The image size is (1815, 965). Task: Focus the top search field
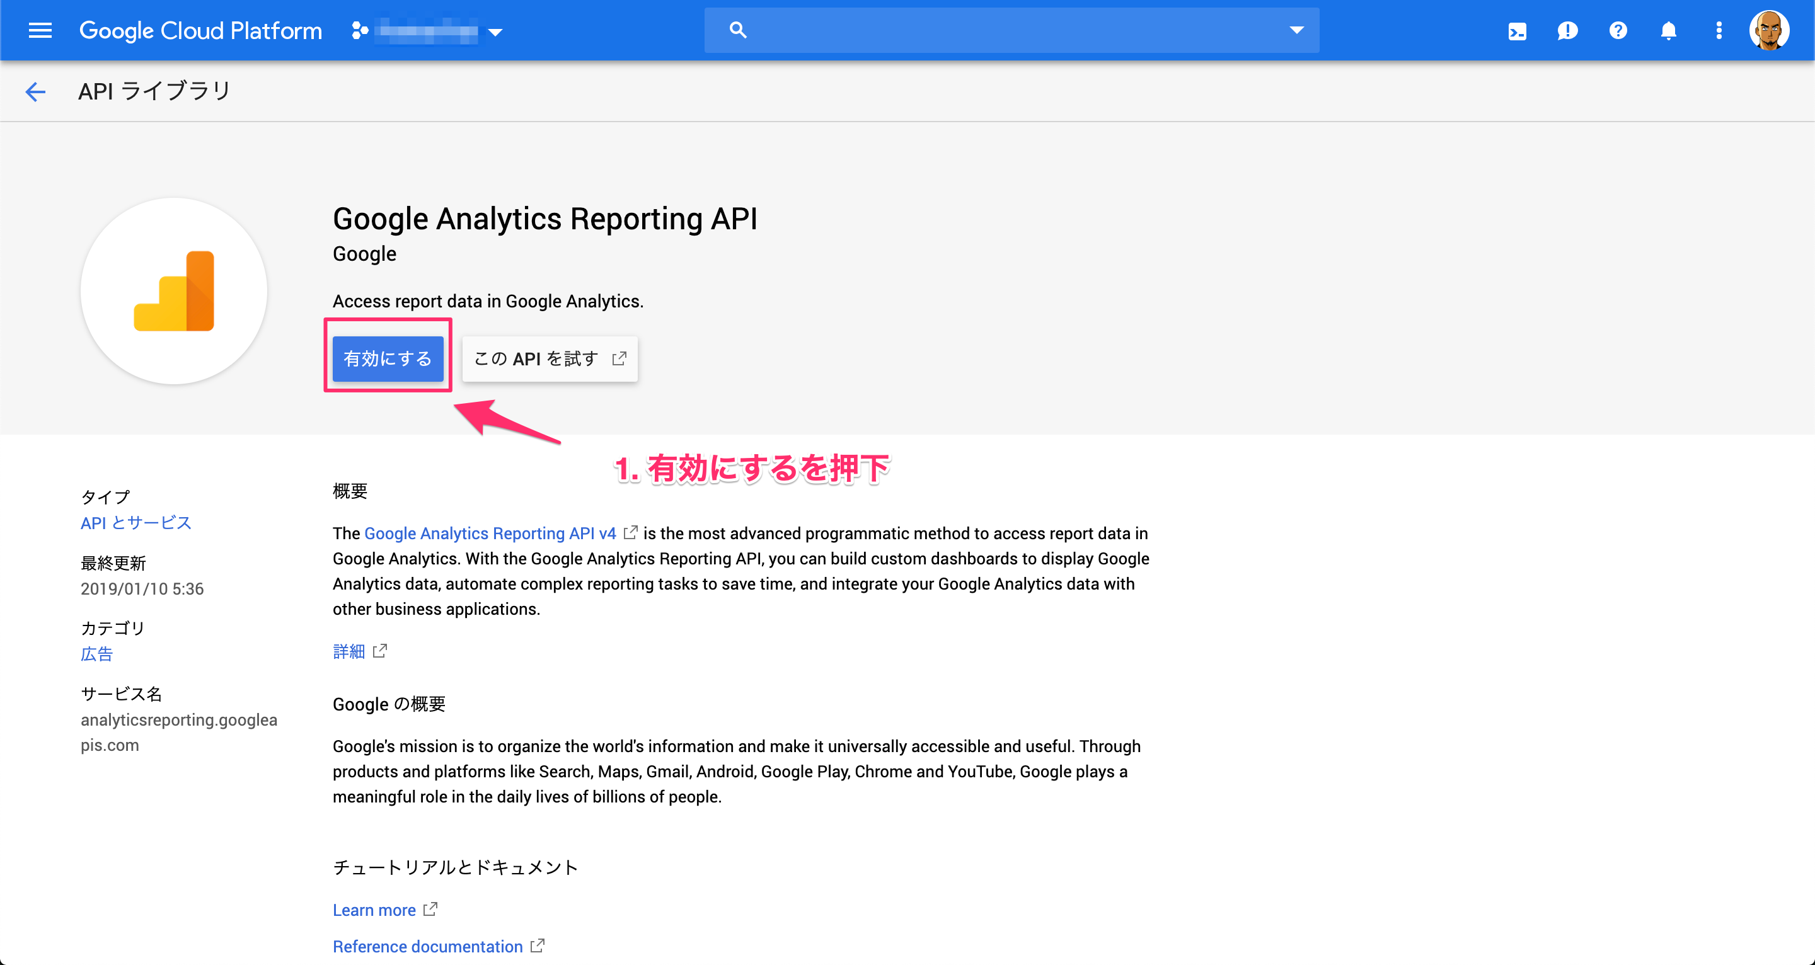tap(1011, 30)
